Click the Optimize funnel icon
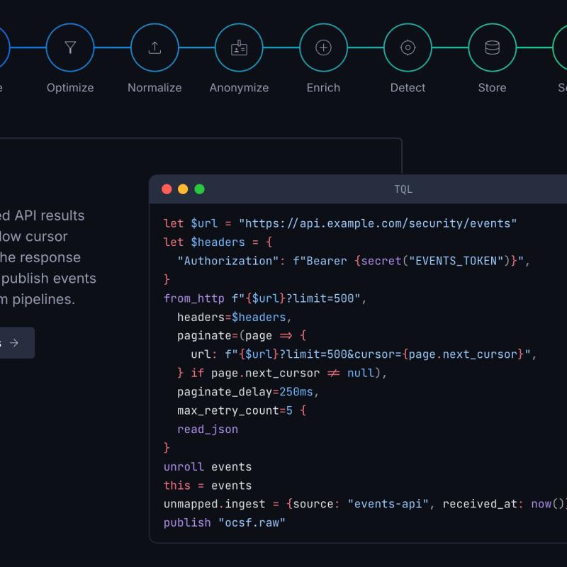Image resolution: width=567 pixels, height=567 pixels. [70, 47]
